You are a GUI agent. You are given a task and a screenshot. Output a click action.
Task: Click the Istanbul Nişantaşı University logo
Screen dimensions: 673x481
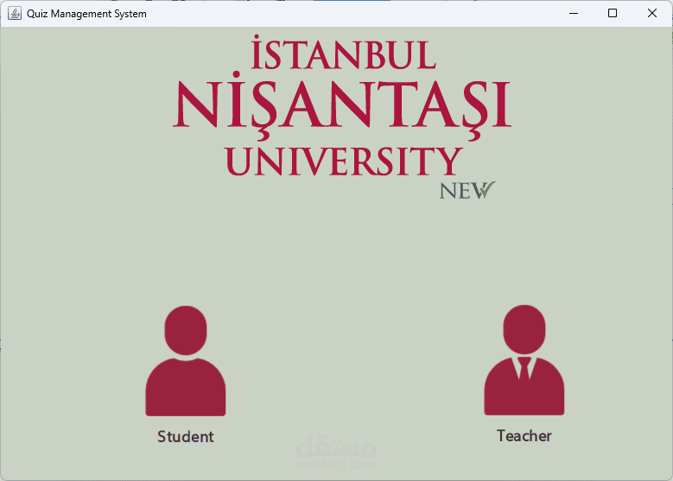click(x=342, y=117)
